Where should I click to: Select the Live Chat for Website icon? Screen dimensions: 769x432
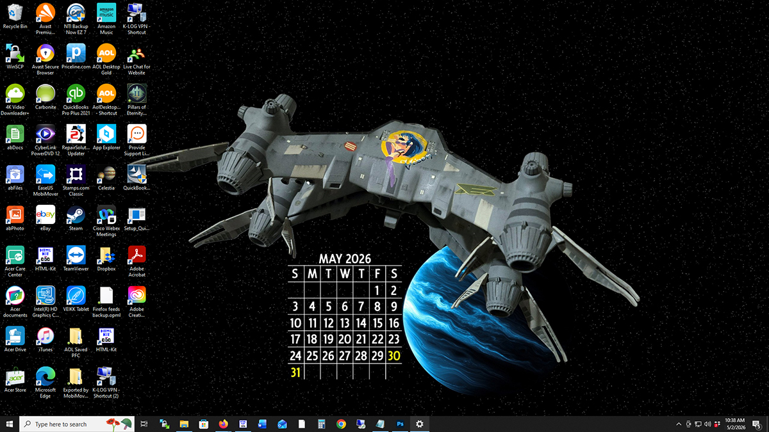pyautogui.click(x=136, y=59)
